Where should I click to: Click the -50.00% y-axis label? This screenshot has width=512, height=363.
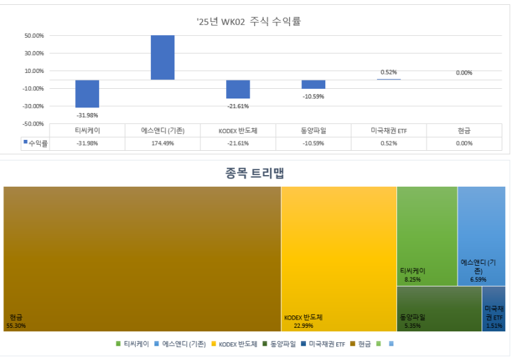pyautogui.click(x=33, y=124)
